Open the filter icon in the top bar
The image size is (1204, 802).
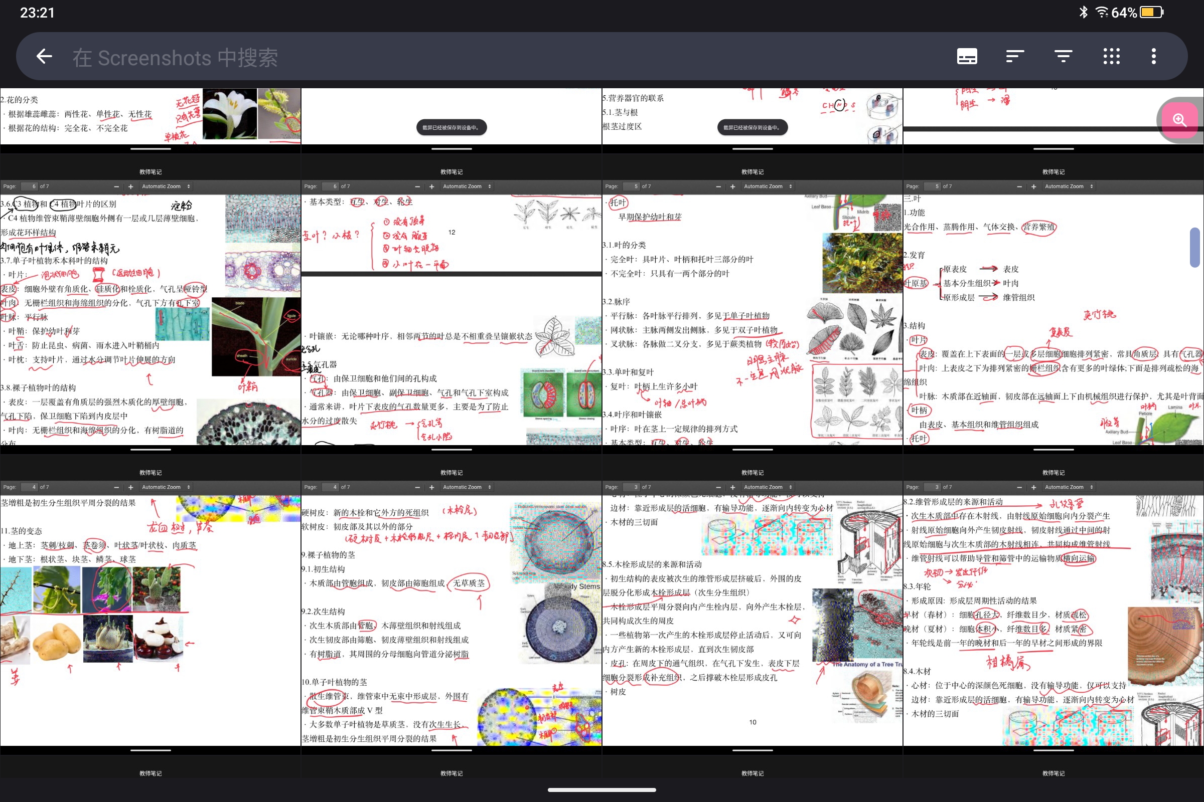point(1063,56)
